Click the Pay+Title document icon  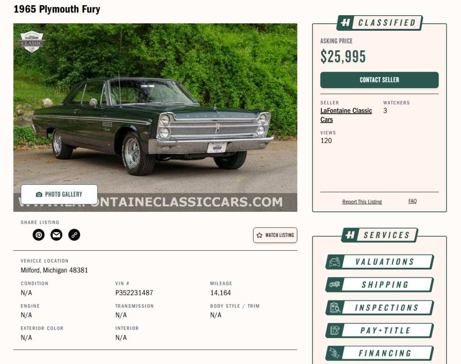(x=336, y=330)
